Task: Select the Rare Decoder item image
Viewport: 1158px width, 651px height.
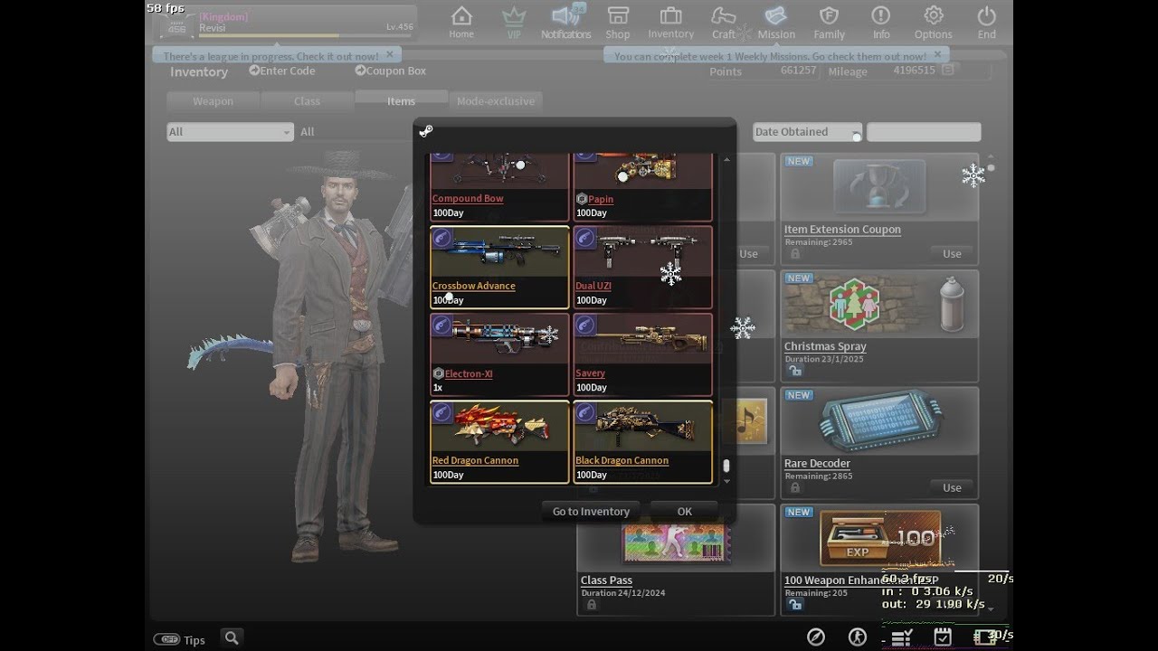Action: pyautogui.click(x=879, y=421)
